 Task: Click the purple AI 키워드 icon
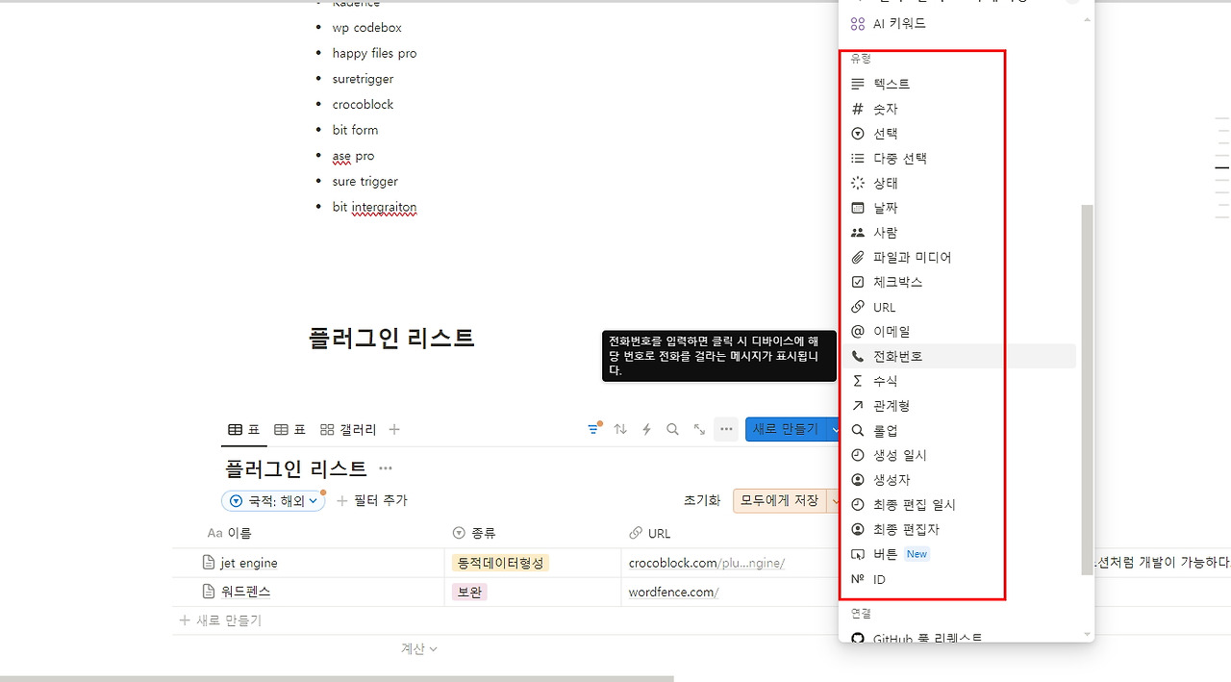[x=857, y=23]
